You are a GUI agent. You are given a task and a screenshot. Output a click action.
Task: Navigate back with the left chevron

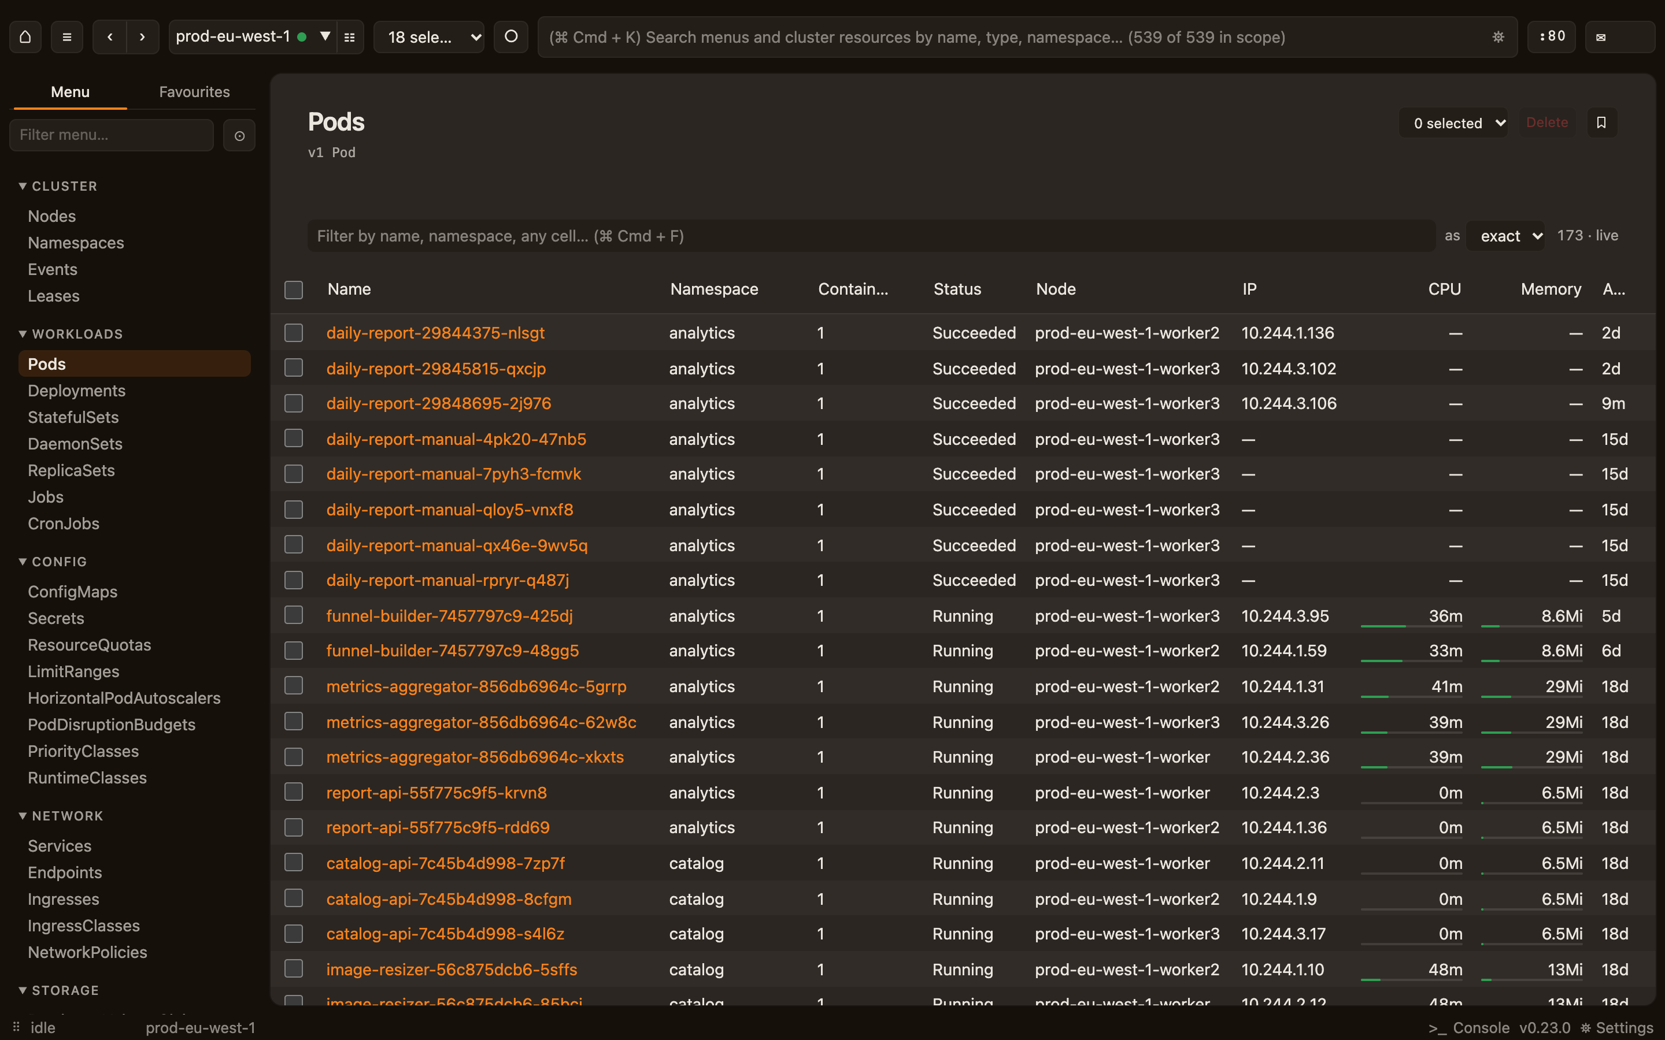(110, 37)
